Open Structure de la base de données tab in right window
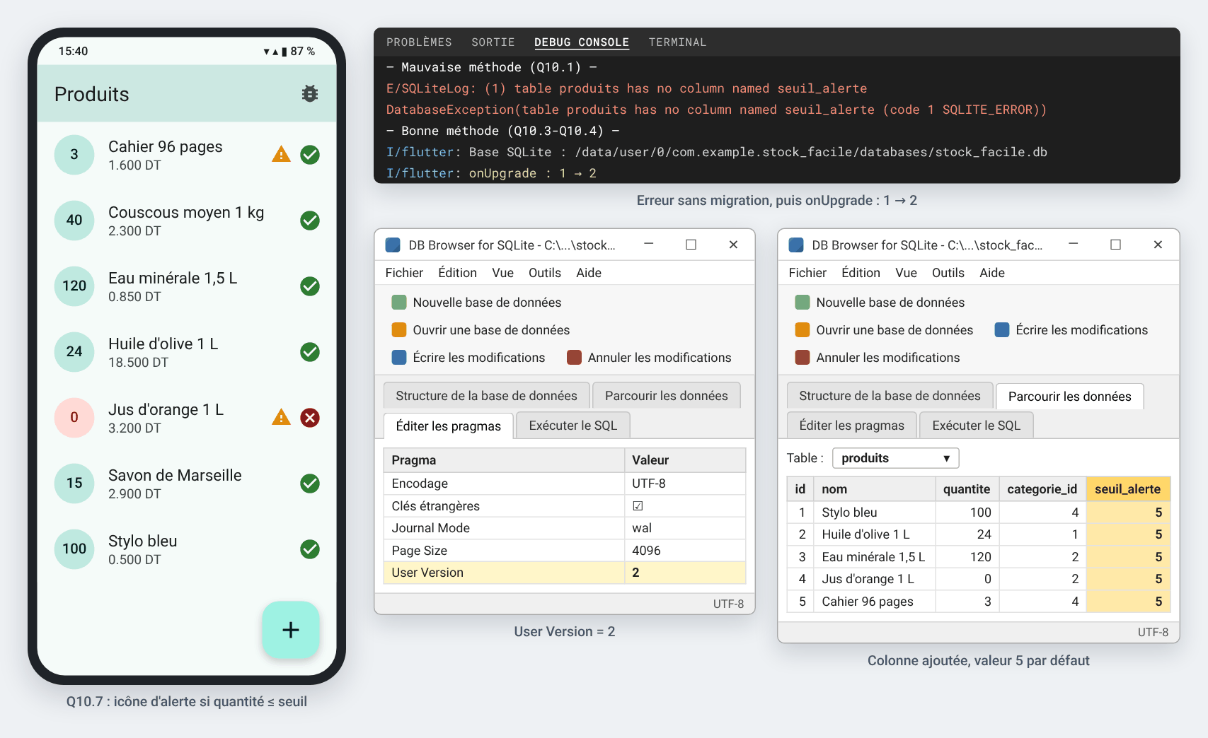 tap(890, 396)
